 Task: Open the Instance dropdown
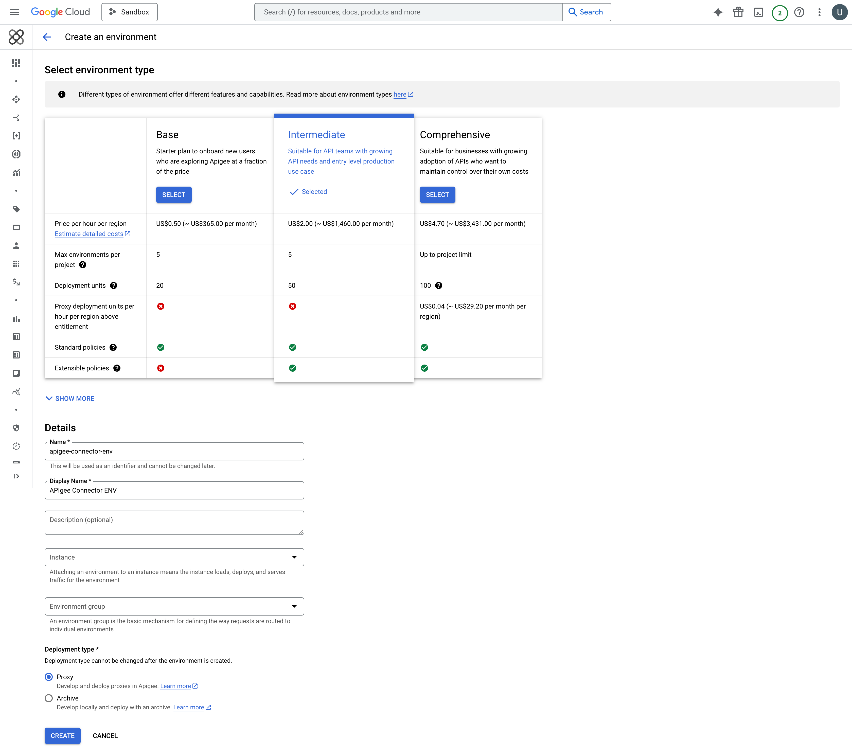pyautogui.click(x=174, y=557)
